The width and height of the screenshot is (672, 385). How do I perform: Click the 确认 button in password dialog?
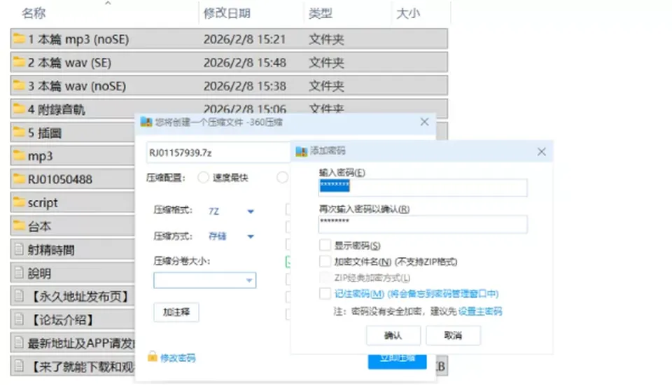click(393, 335)
